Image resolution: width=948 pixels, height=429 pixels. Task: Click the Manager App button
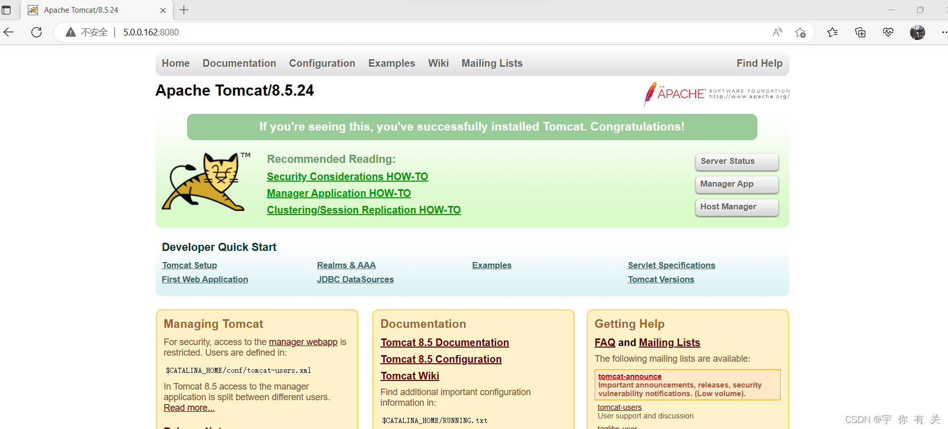pos(737,184)
